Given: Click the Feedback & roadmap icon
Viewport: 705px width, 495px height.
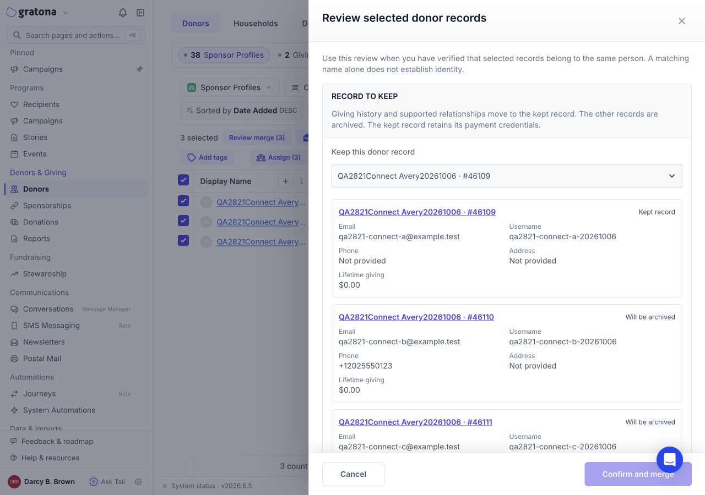Looking at the screenshot, I should click(x=14, y=441).
